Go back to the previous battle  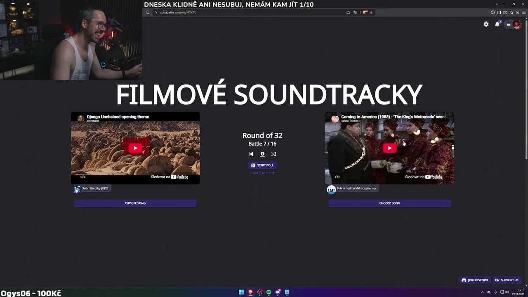tap(251, 154)
